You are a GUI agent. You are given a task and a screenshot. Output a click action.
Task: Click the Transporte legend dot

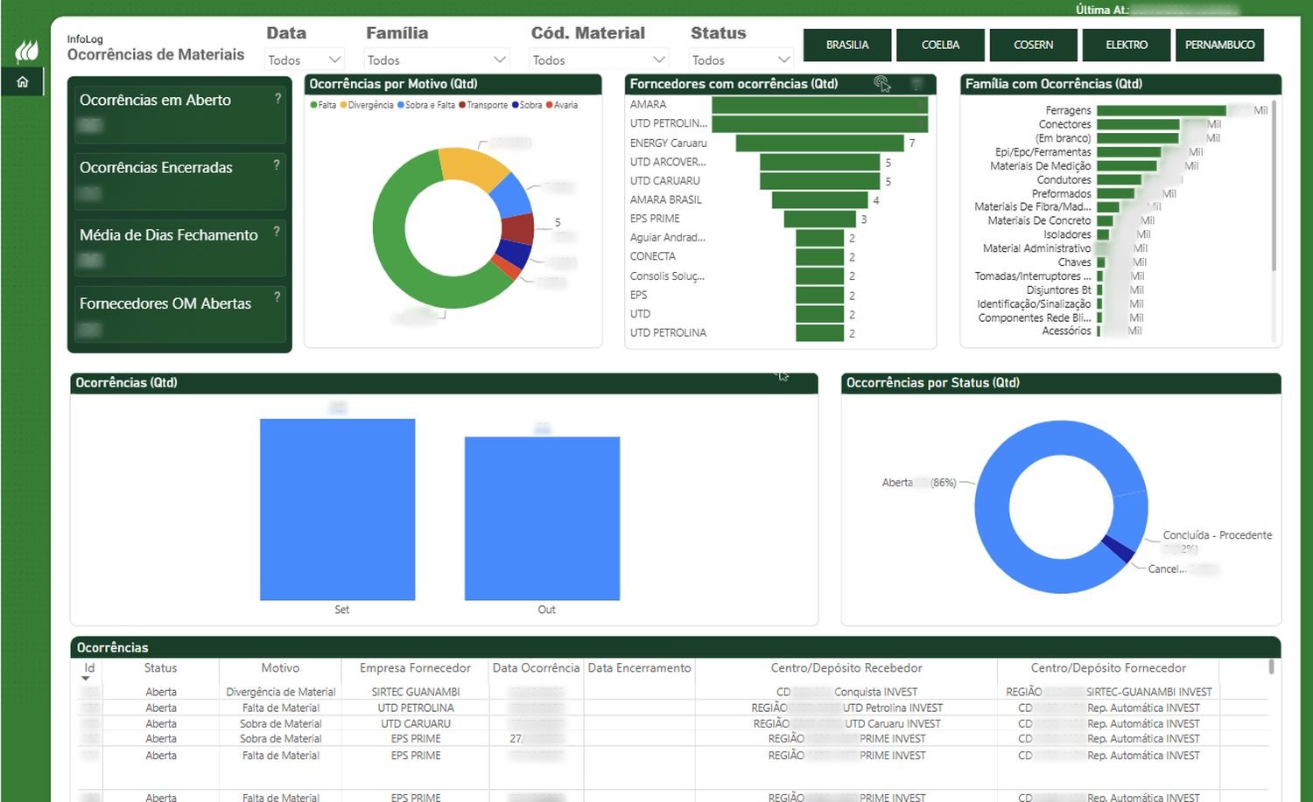click(x=462, y=105)
